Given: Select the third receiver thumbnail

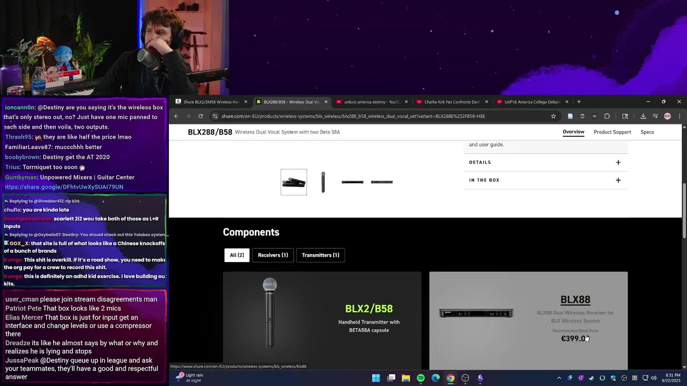Looking at the screenshot, I should 352,182.
